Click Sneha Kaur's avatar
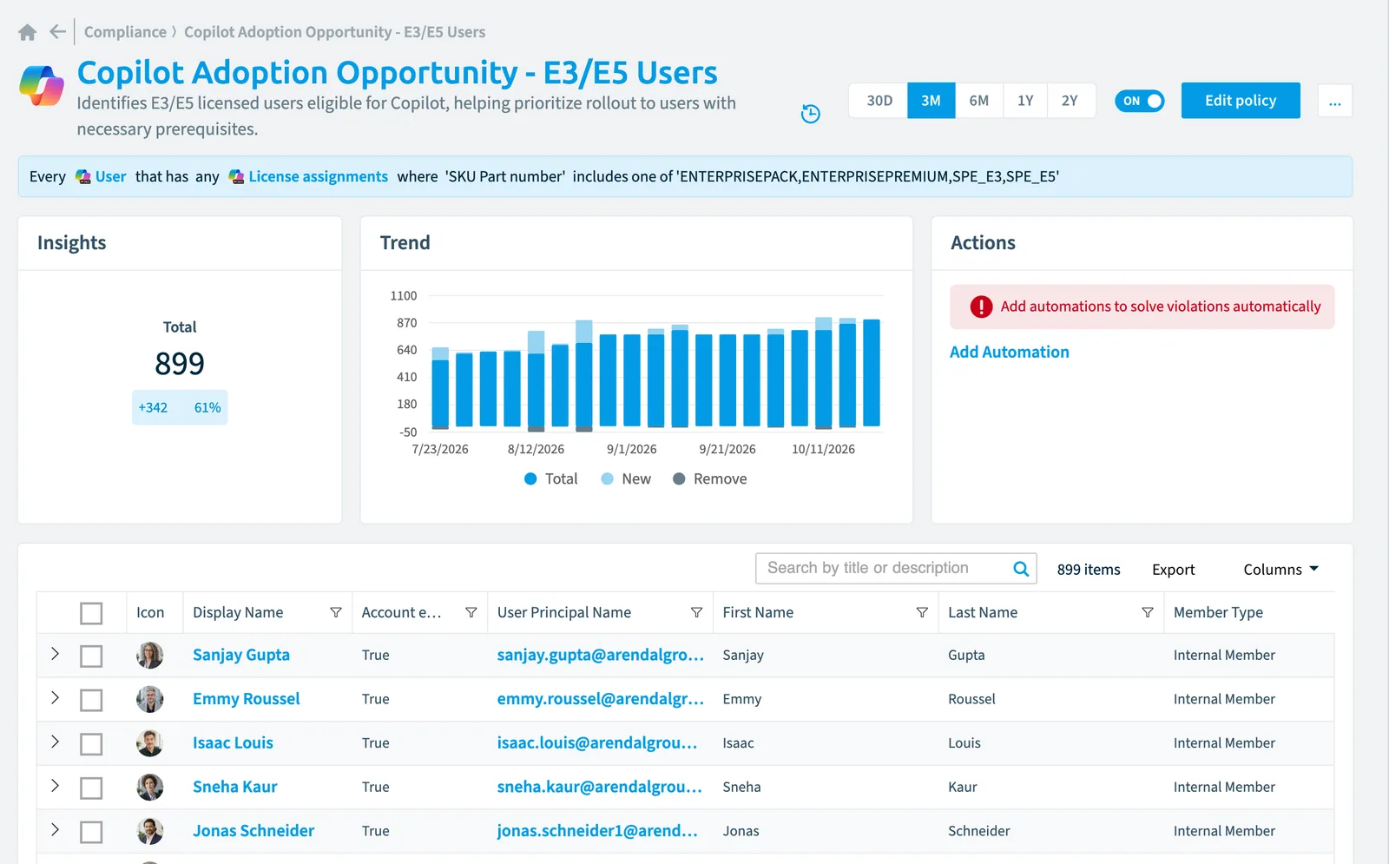The image size is (1389, 864). click(x=150, y=788)
